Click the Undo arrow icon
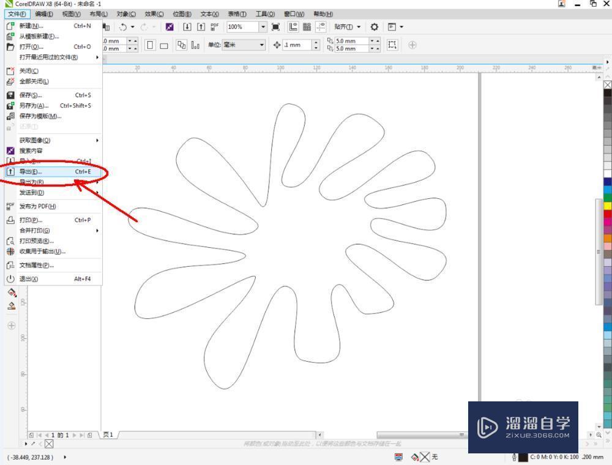612x465 pixels. pyautogui.click(x=123, y=27)
